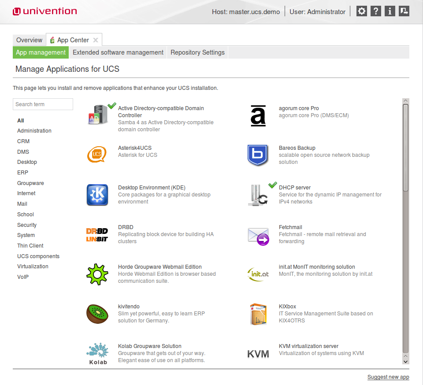Viewport: 423px width, 385px height.
Task: Open the KIXbox app title
Action: (x=287, y=306)
